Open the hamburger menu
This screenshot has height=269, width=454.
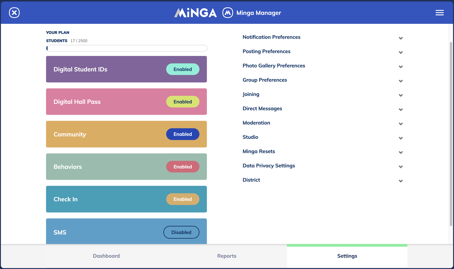pos(439,12)
